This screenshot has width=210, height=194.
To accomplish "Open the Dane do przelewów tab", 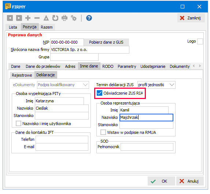I will 43,66.
